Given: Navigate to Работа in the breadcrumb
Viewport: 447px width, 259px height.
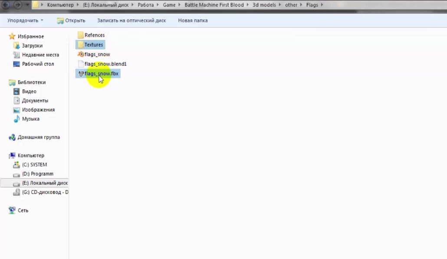Looking at the screenshot, I should pos(146,5).
